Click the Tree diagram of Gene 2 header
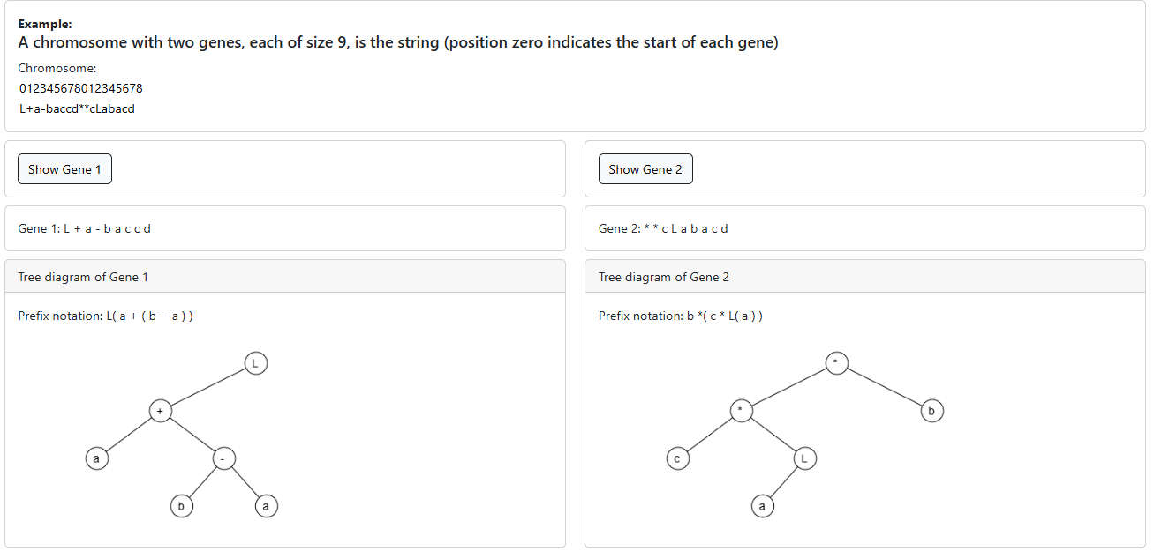This screenshot has width=1154, height=551. coord(664,277)
